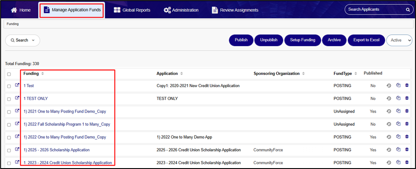Viewport: 416px width, 169px height.
Task: Select checkbox for 2022 Fall Scholarship Program row
Action: point(9,125)
